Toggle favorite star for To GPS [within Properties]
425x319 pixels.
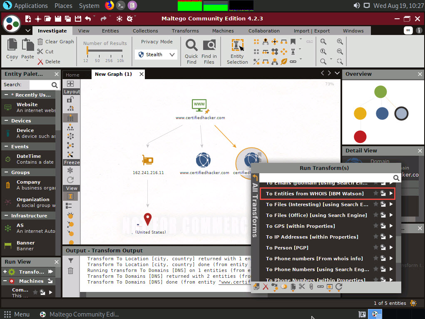(x=375, y=225)
